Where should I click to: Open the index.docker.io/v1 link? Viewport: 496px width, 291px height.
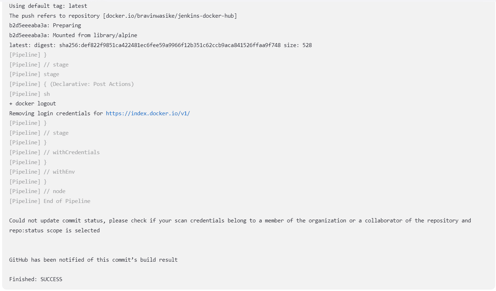pyautogui.click(x=148, y=114)
